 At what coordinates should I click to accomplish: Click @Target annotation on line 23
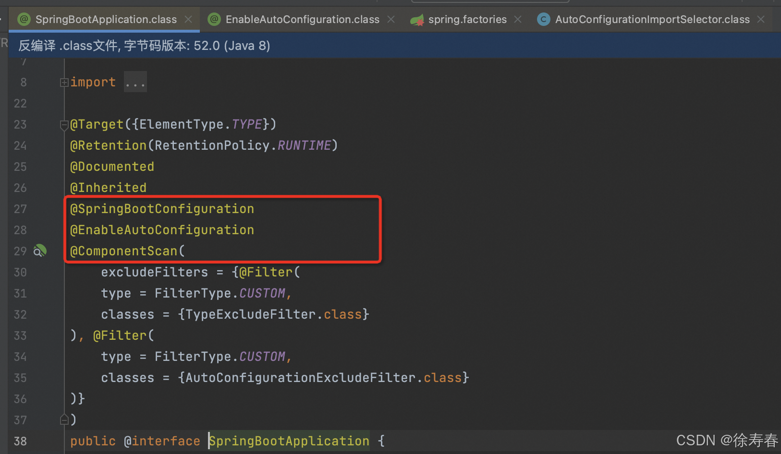[x=97, y=124]
